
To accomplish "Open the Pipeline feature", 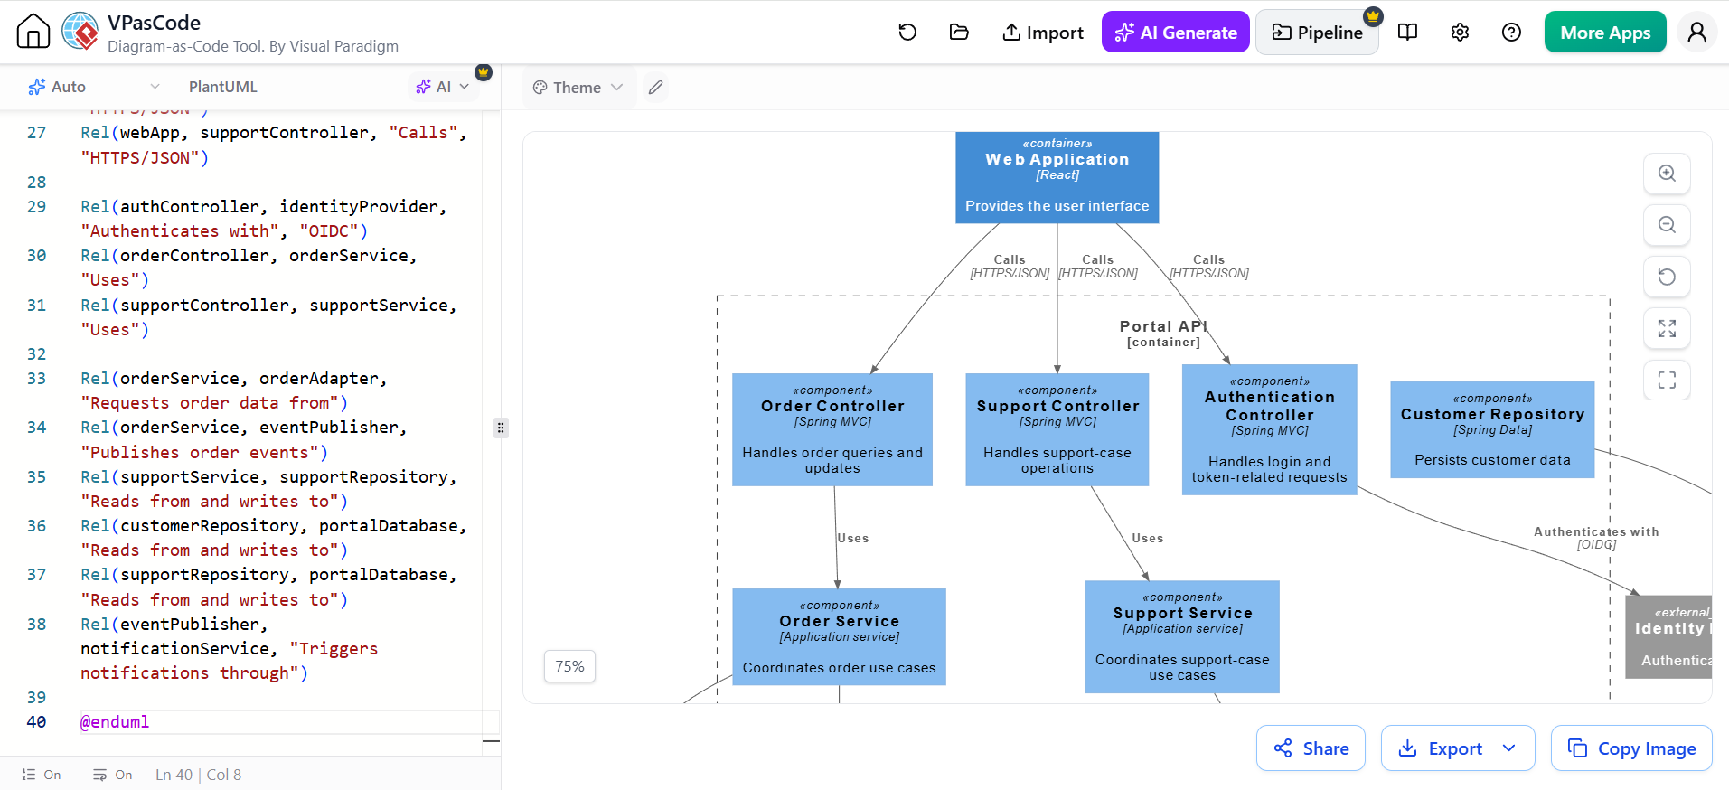I will (x=1317, y=33).
